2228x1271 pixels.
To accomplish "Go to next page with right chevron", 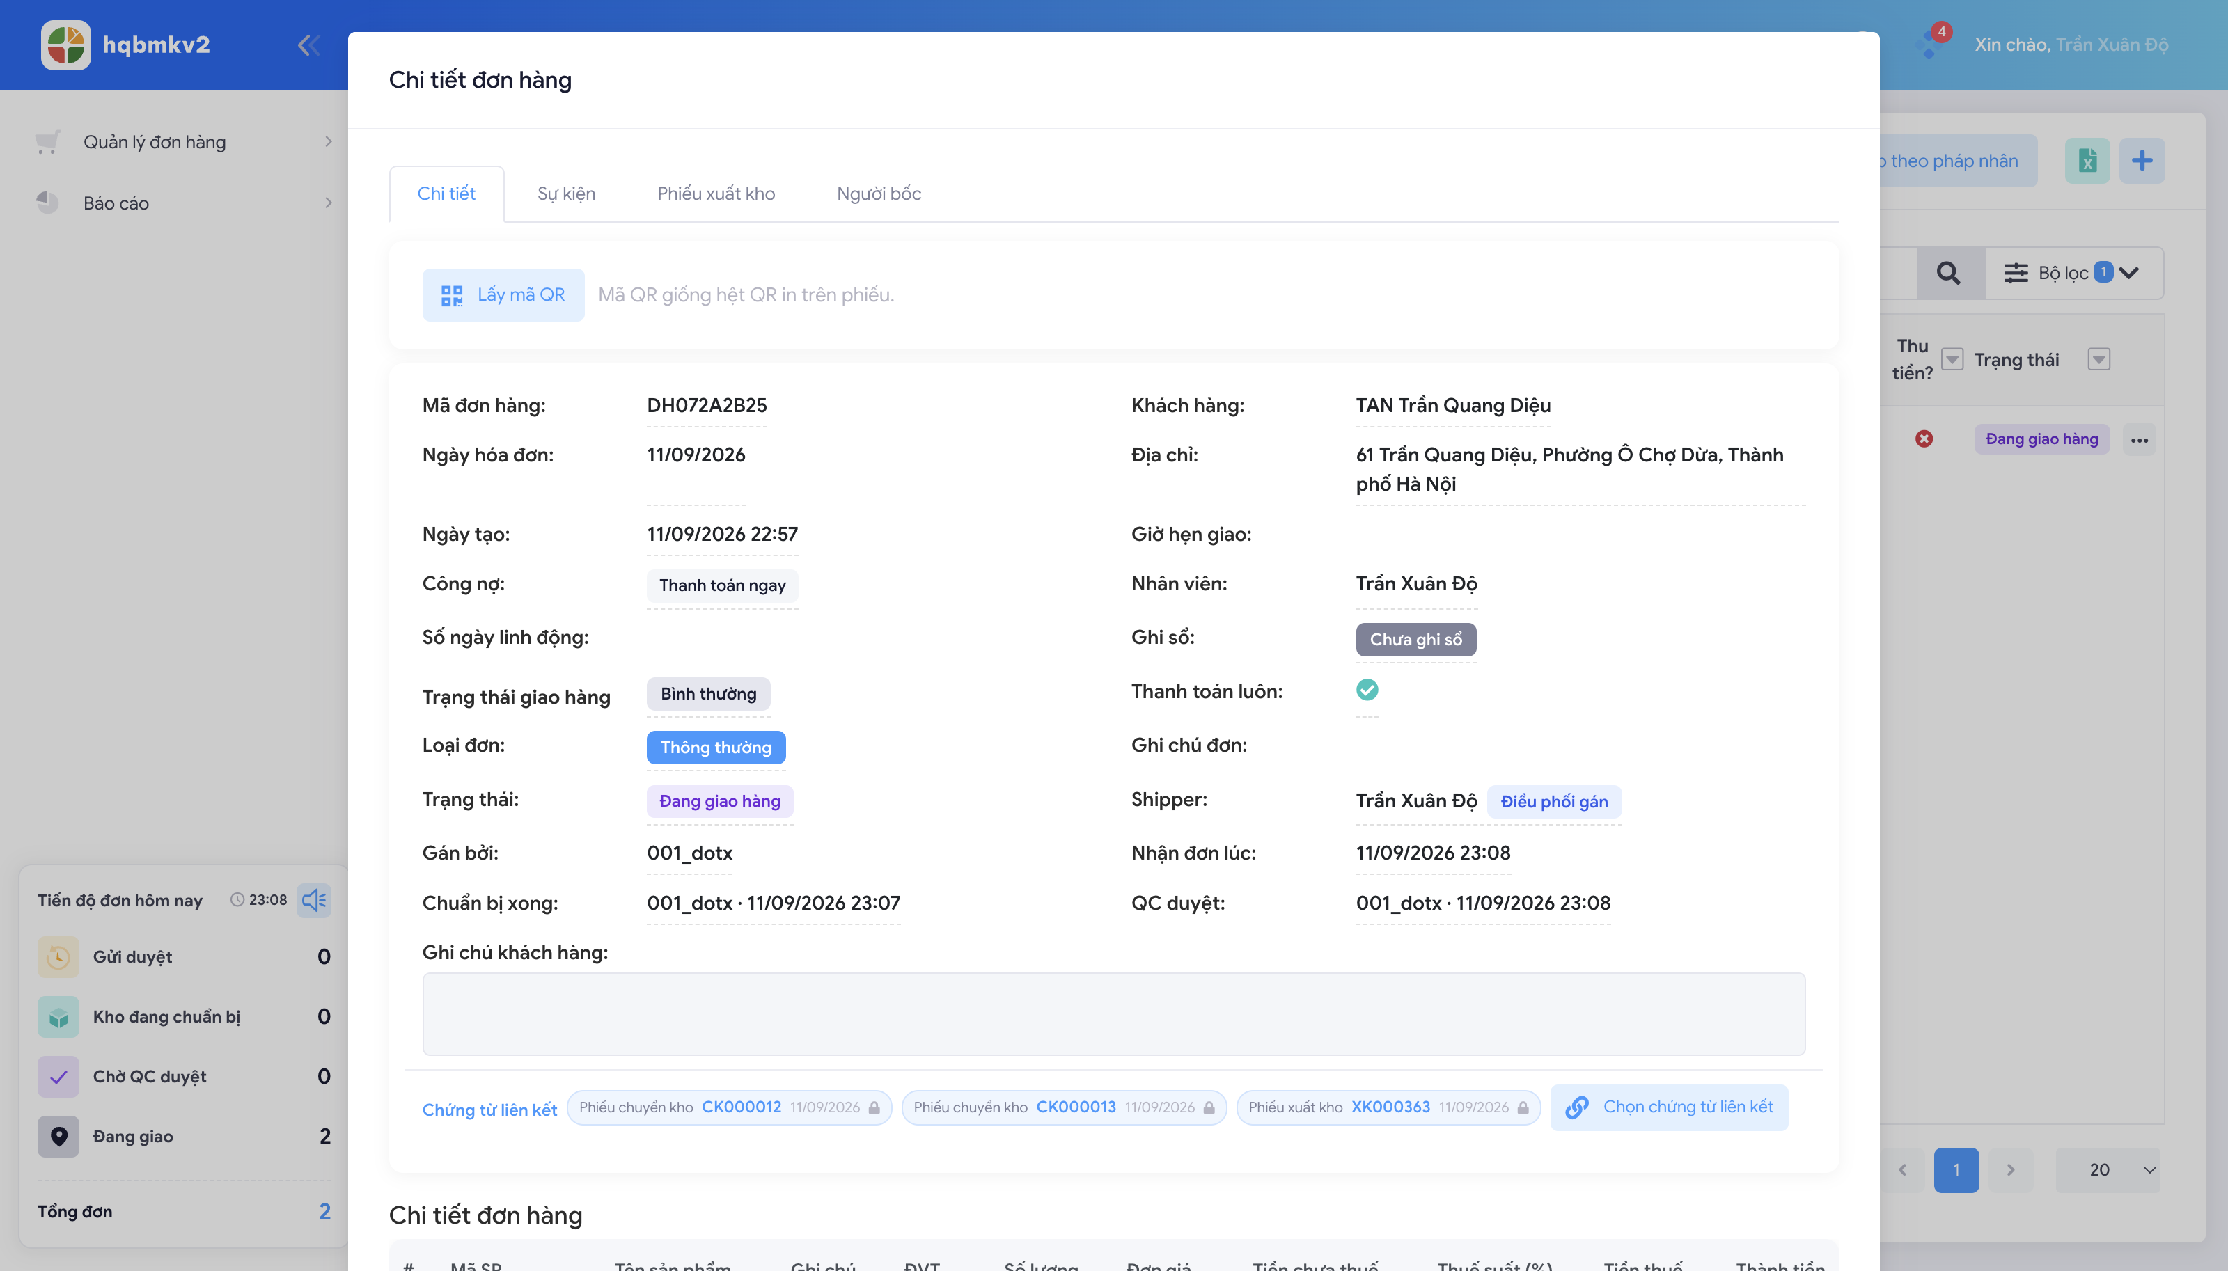I will pyautogui.click(x=2011, y=1170).
